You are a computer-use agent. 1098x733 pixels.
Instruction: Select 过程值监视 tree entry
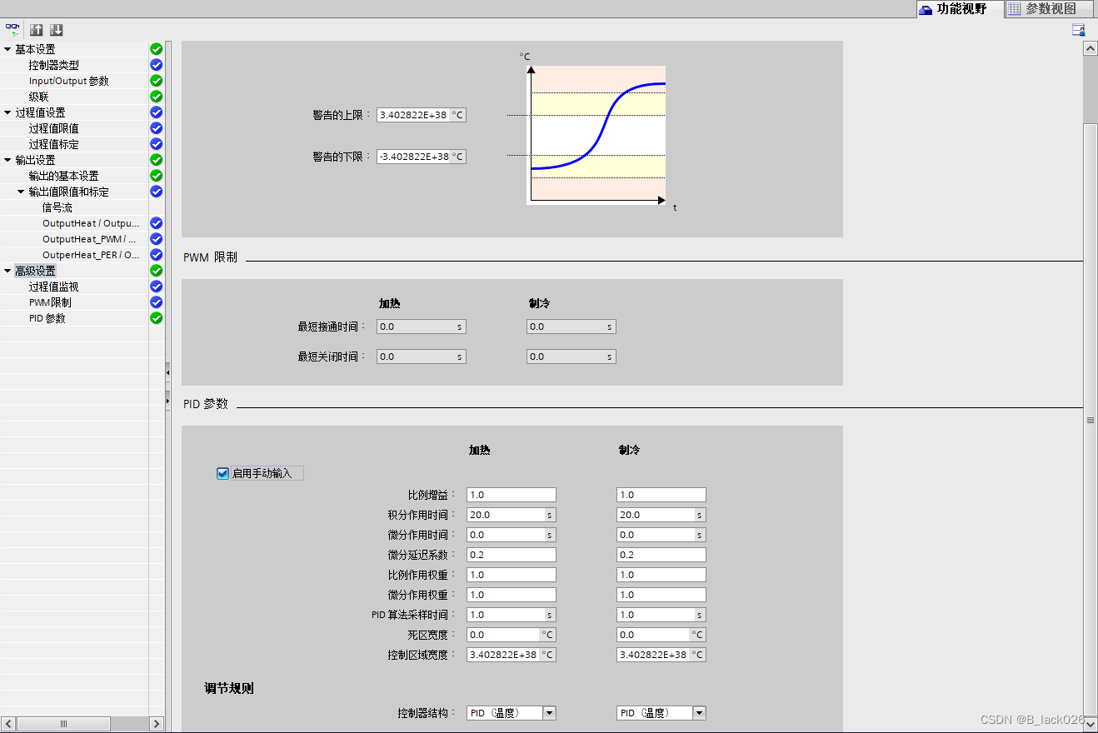point(54,287)
